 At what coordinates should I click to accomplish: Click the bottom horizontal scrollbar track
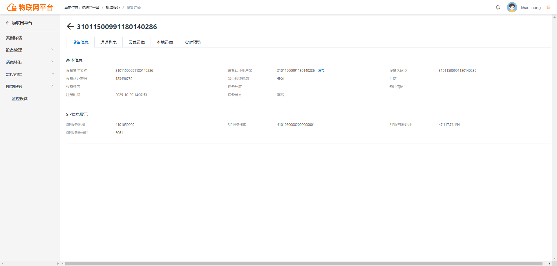(x=304, y=264)
